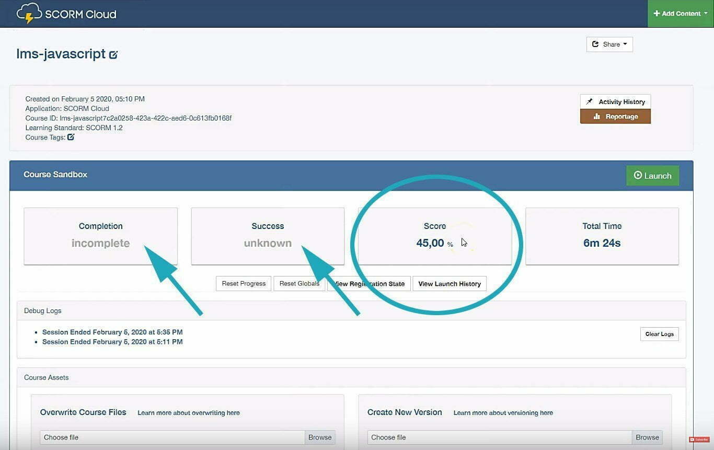Click the YouTube Subscribe badge
This screenshot has width=714, height=450.
click(x=699, y=440)
